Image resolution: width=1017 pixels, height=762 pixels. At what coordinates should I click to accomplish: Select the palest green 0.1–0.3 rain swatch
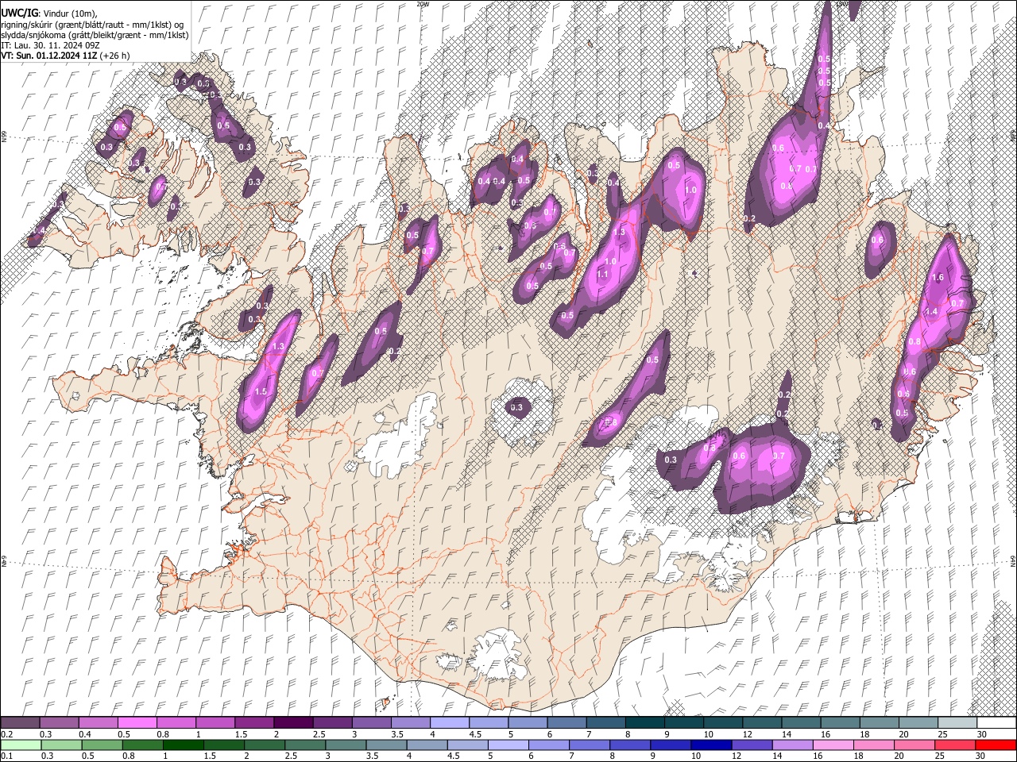pos(21,745)
